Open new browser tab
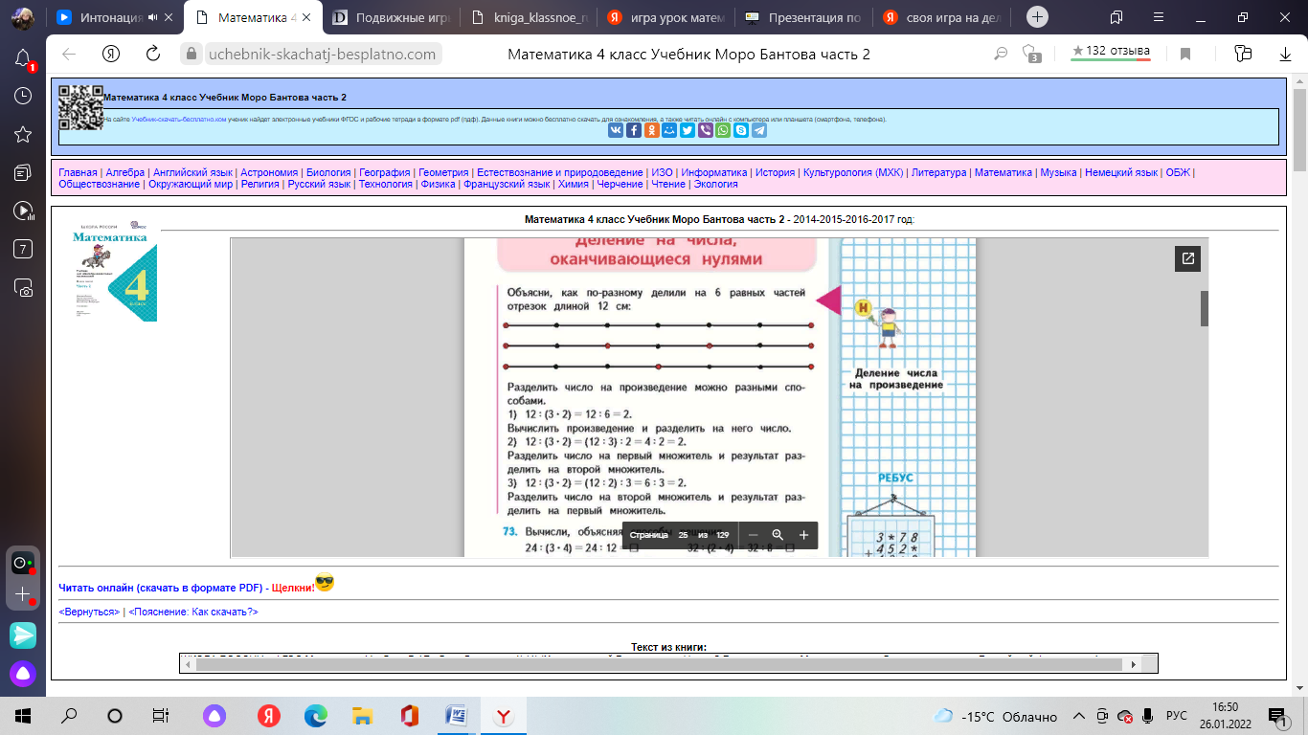The image size is (1308, 735). pyautogui.click(x=1038, y=17)
